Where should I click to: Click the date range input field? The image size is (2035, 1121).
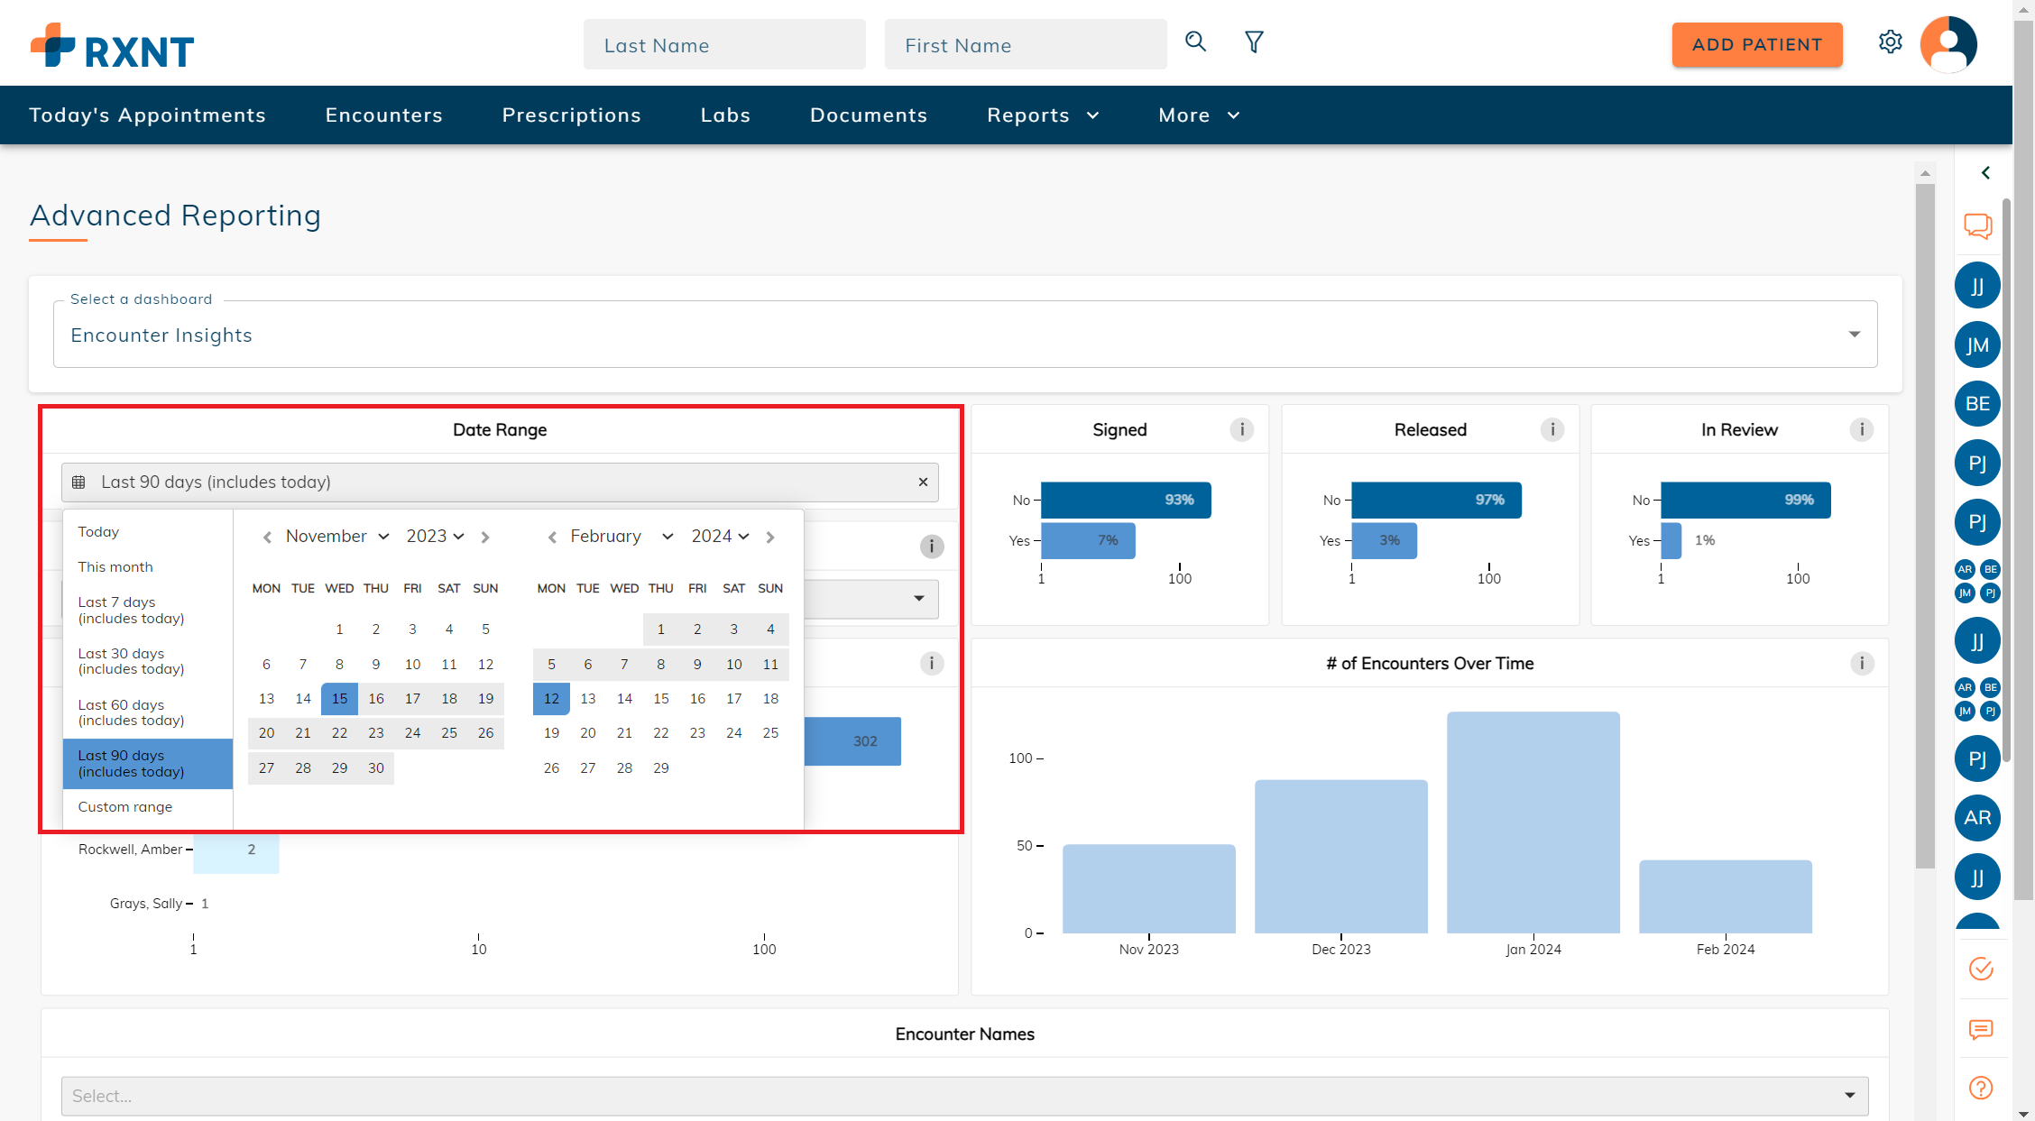(x=500, y=482)
